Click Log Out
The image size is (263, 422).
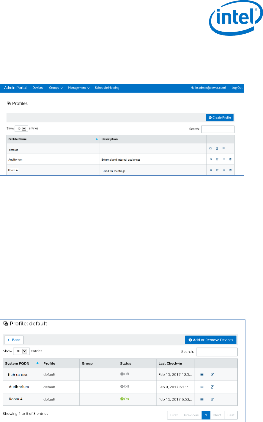(x=237, y=88)
